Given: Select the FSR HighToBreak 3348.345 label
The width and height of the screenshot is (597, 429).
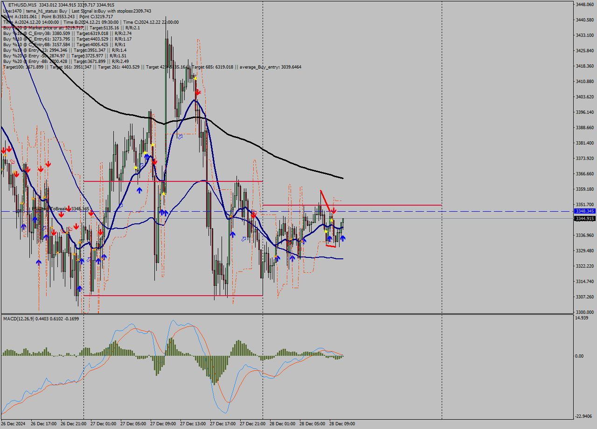Looking at the screenshot, I should click(61, 208).
